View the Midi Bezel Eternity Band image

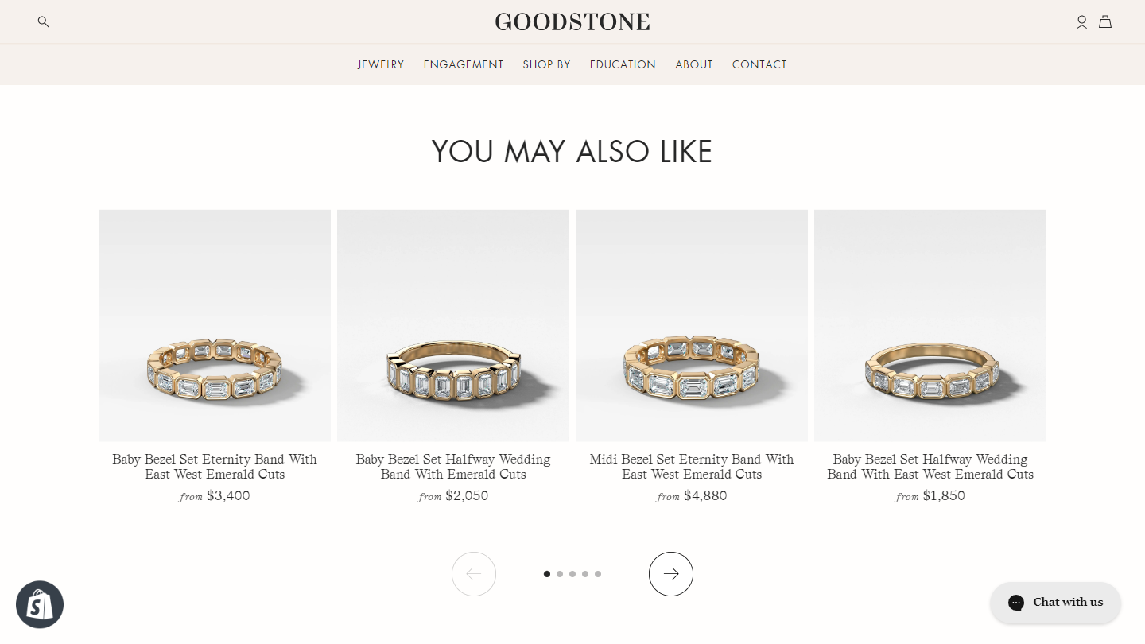[x=692, y=326]
